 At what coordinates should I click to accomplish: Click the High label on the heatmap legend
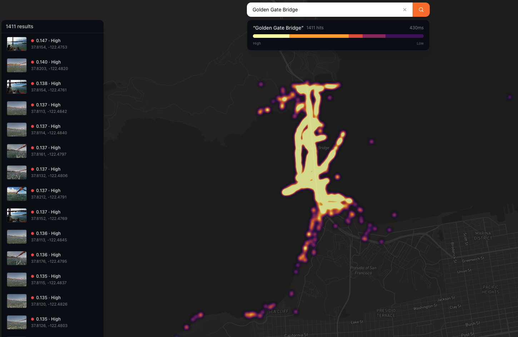point(256,43)
